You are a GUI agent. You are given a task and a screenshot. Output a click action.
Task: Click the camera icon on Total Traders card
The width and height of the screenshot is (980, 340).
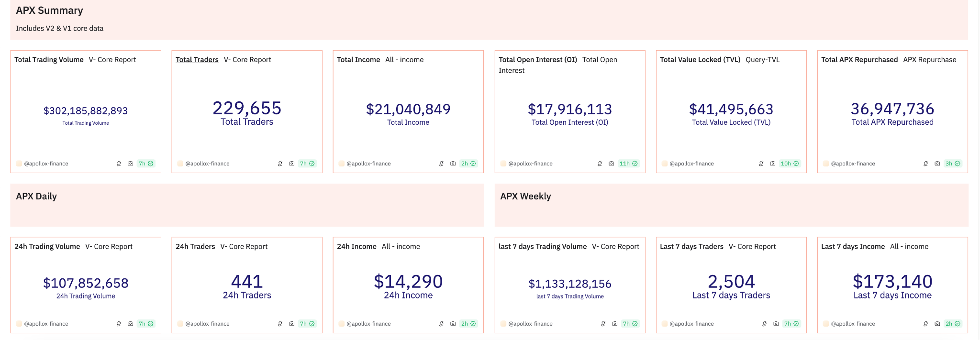[291, 164]
